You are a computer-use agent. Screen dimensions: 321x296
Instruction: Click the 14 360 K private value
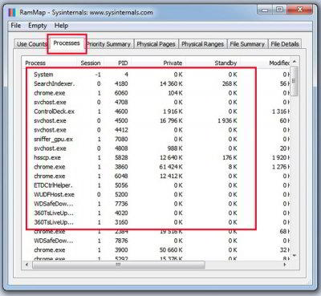coord(171,83)
